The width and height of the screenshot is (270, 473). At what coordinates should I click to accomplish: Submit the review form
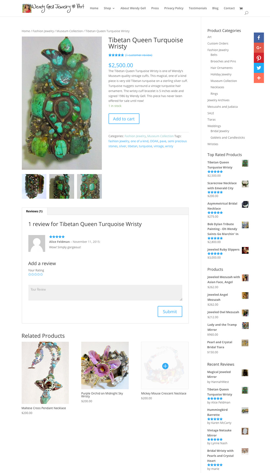coord(170,311)
